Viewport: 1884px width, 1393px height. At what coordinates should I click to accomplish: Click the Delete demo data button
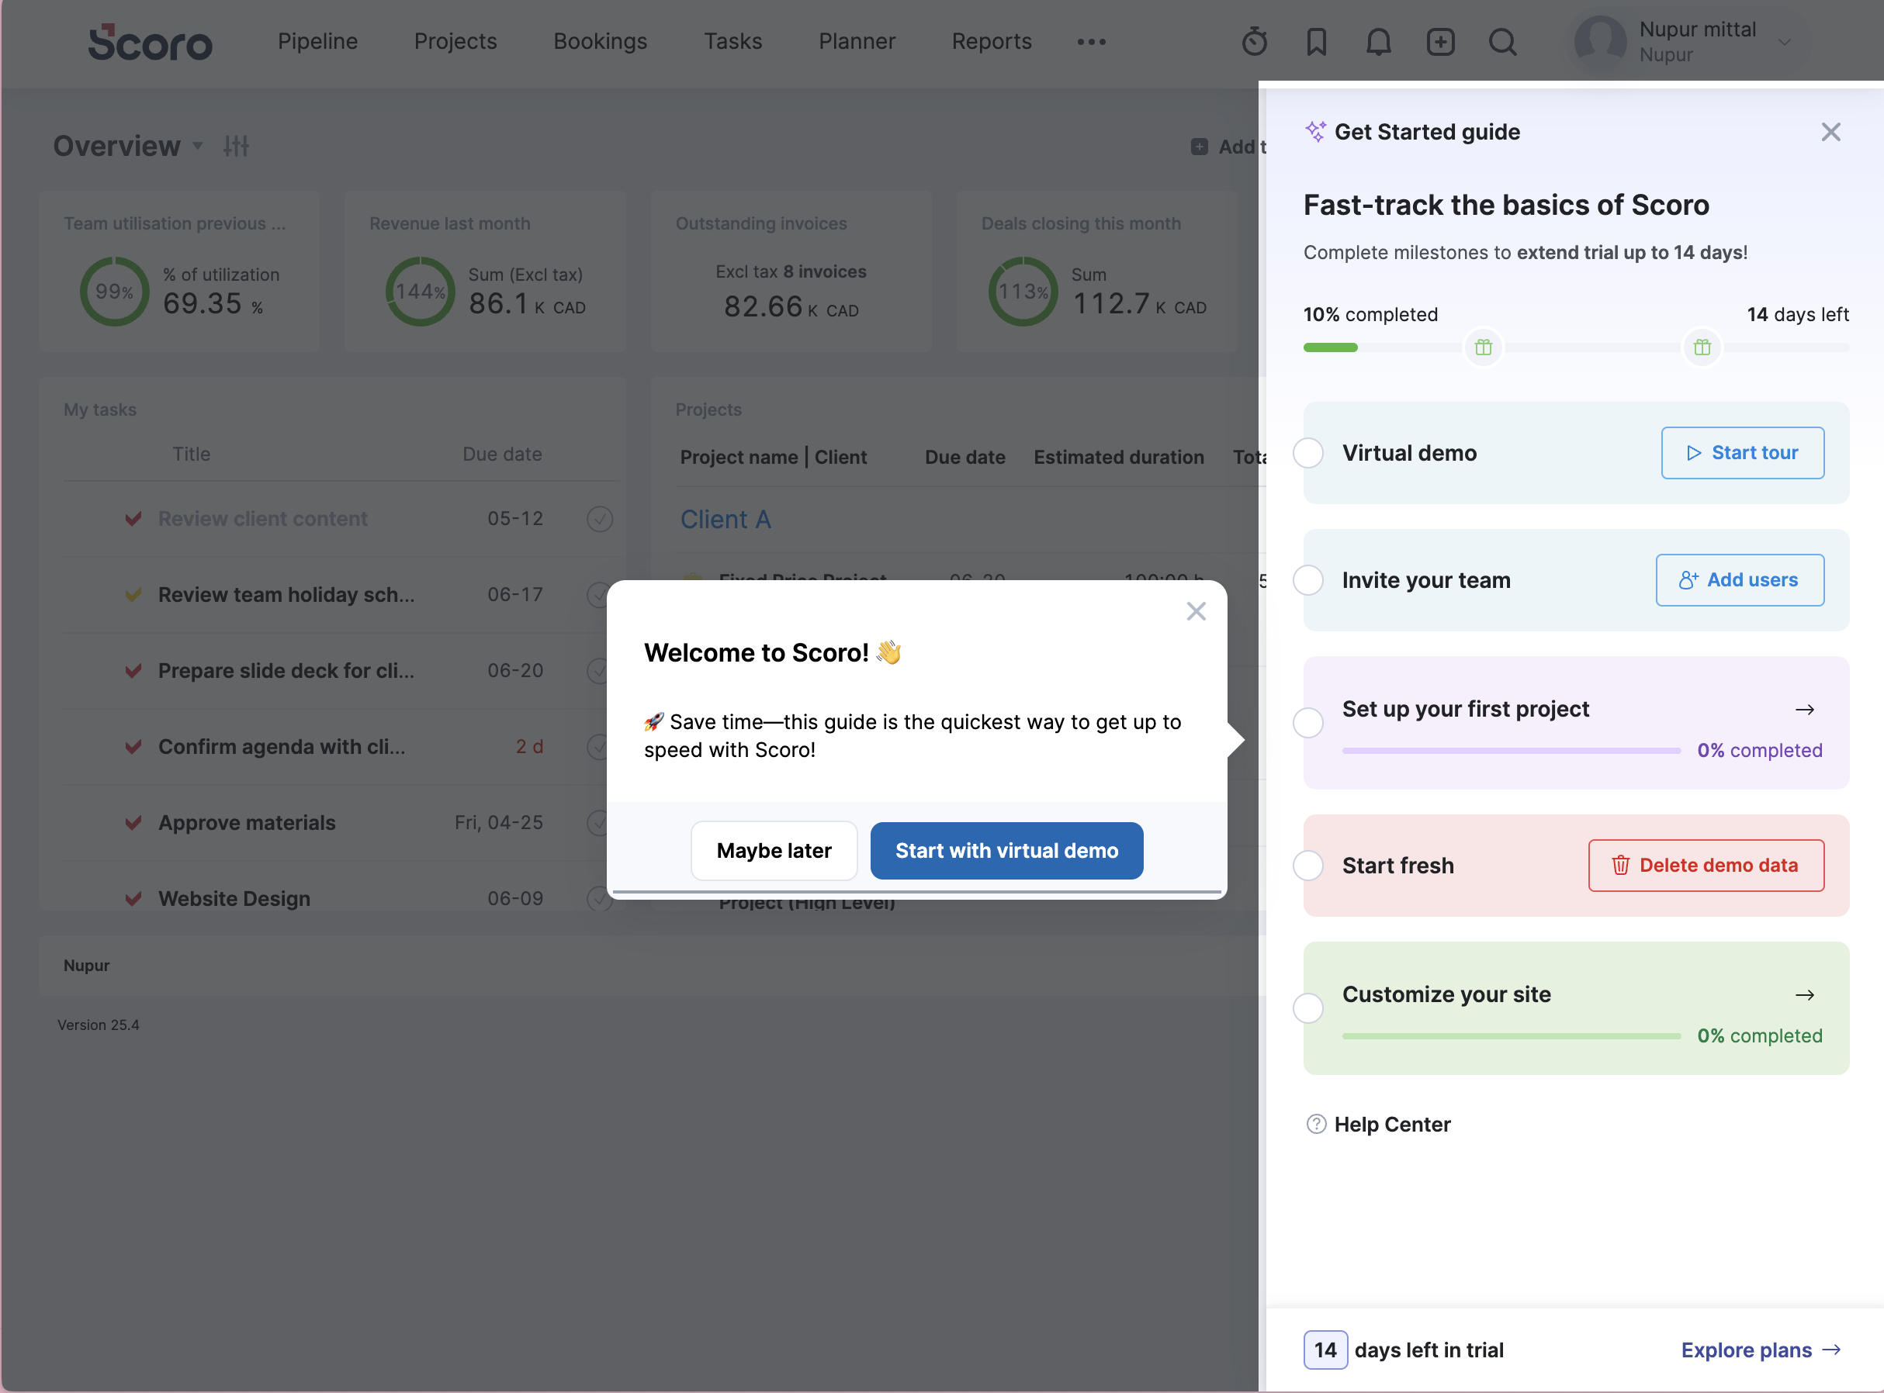point(1706,866)
